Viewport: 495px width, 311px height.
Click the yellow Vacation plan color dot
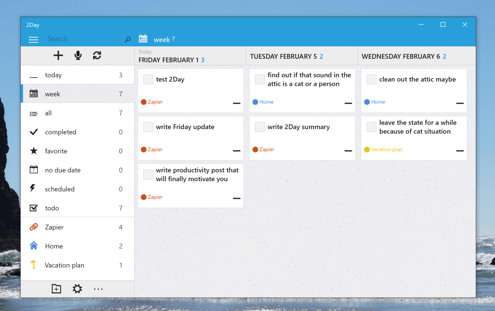click(x=366, y=149)
